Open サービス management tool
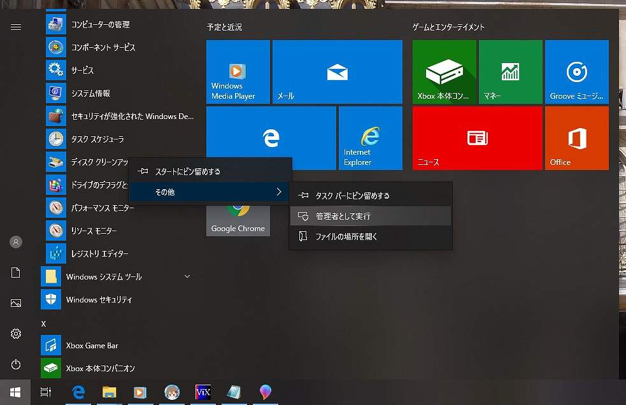This screenshot has height=405, width=626. [120, 70]
